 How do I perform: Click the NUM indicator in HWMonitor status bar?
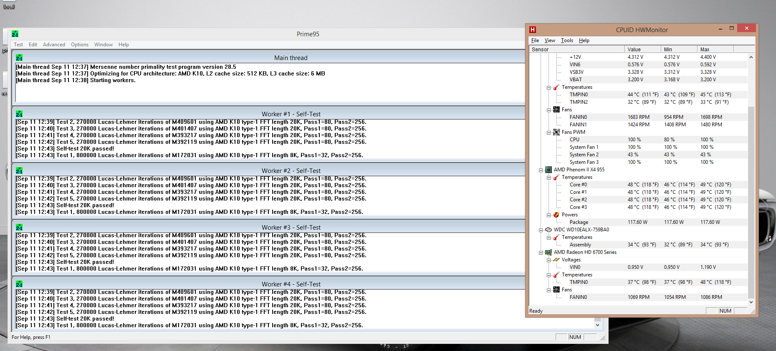pyautogui.click(x=725, y=311)
